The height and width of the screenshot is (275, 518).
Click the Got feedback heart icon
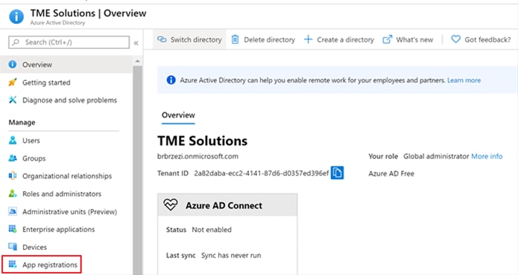click(x=455, y=39)
